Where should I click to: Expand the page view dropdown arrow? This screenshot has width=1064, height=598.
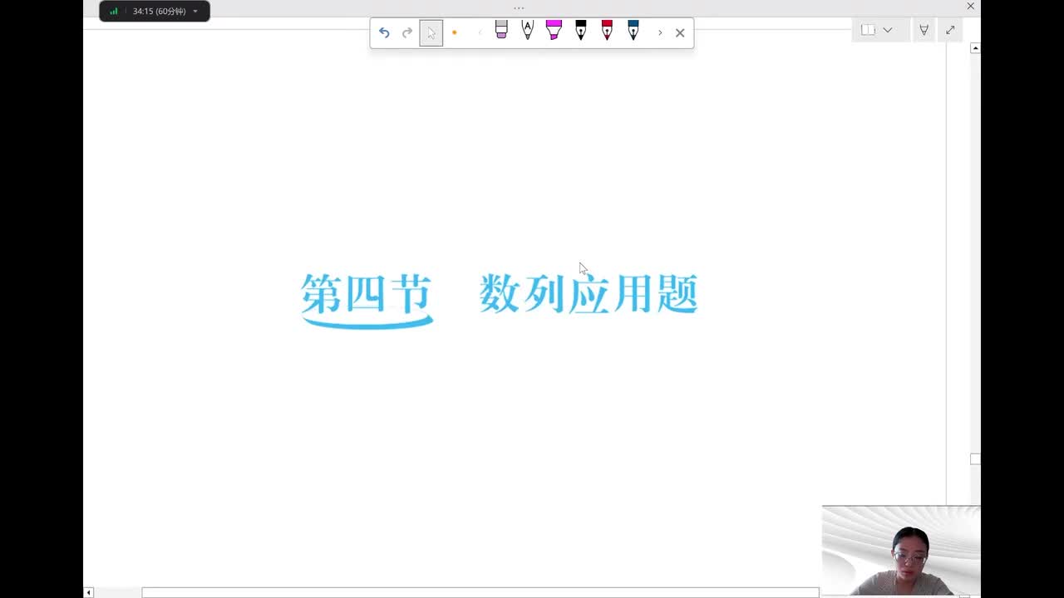tap(888, 30)
